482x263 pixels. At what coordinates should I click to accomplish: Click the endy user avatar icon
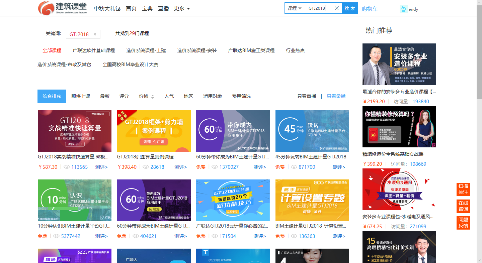[x=403, y=9]
